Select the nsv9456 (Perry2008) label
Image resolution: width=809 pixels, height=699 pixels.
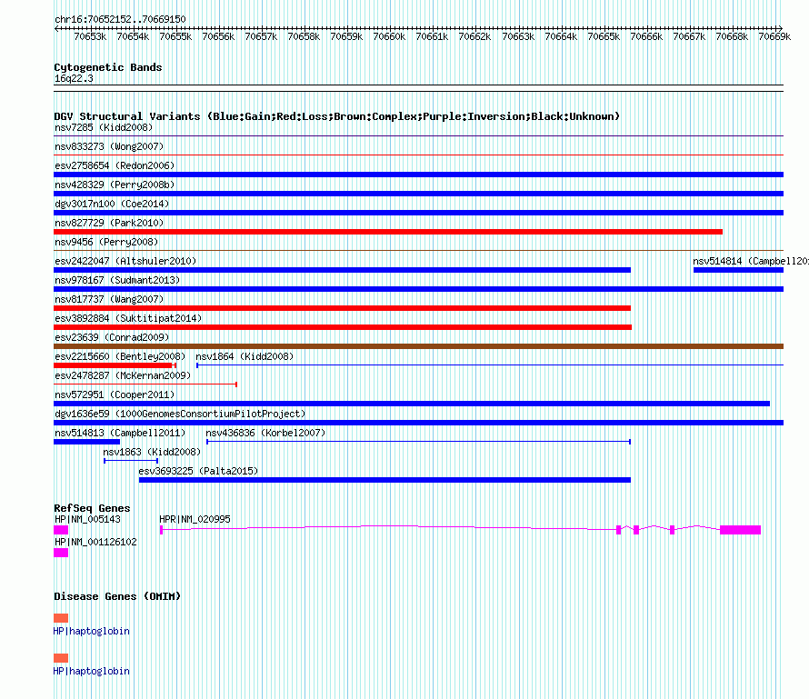click(x=106, y=242)
